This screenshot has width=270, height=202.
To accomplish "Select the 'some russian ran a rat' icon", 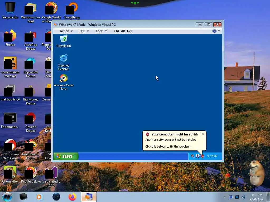I will (10, 67).
